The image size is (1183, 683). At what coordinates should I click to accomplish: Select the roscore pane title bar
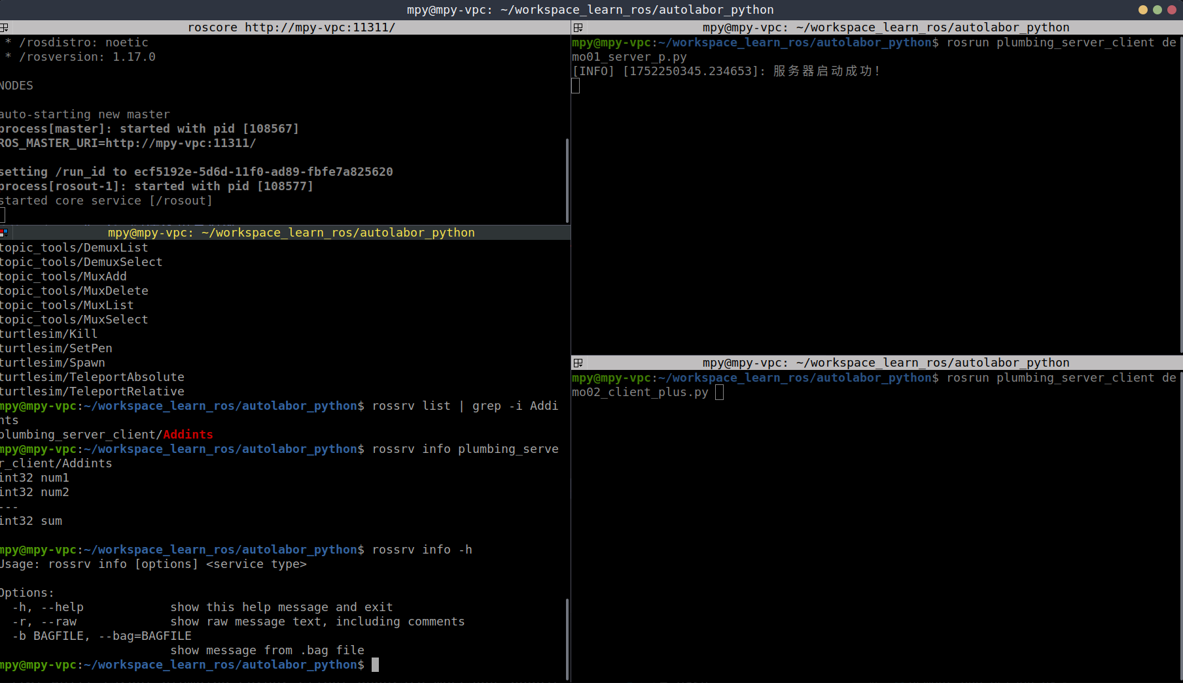(291, 27)
